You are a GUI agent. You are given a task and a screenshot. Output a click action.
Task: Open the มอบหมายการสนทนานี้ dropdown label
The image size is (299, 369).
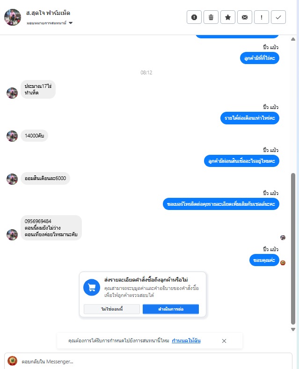46,23
